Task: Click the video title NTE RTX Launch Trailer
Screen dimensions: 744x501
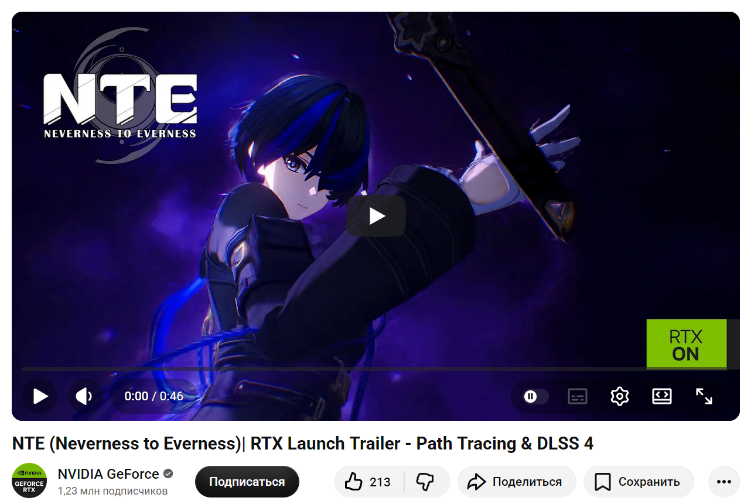Action: coord(302,444)
